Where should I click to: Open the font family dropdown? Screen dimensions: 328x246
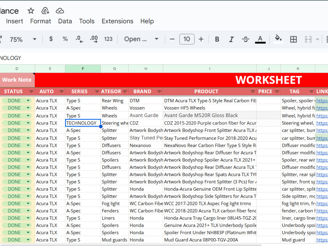tap(141, 39)
